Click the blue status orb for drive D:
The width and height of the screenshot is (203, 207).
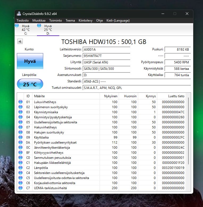pos(39,26)
